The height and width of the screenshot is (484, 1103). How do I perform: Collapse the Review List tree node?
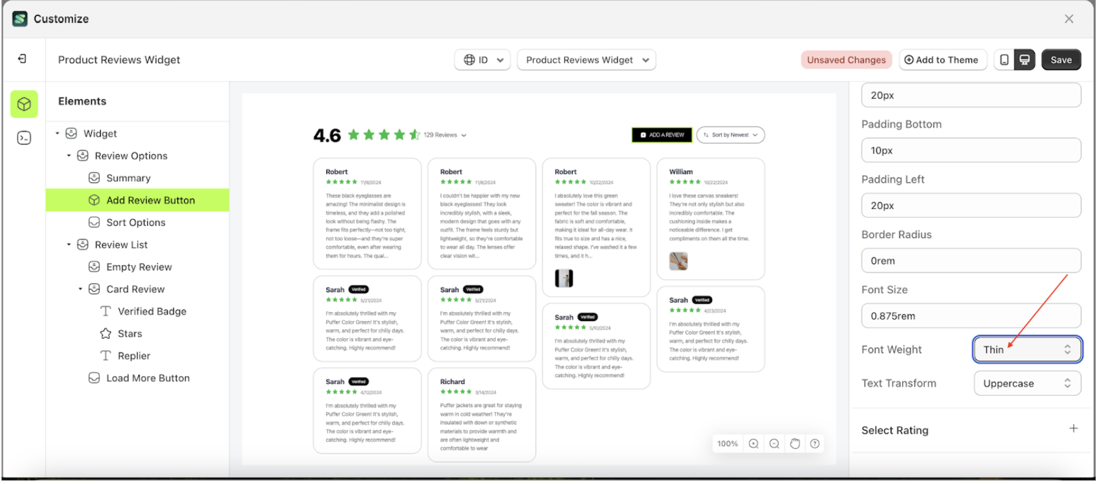click(69, 245)
